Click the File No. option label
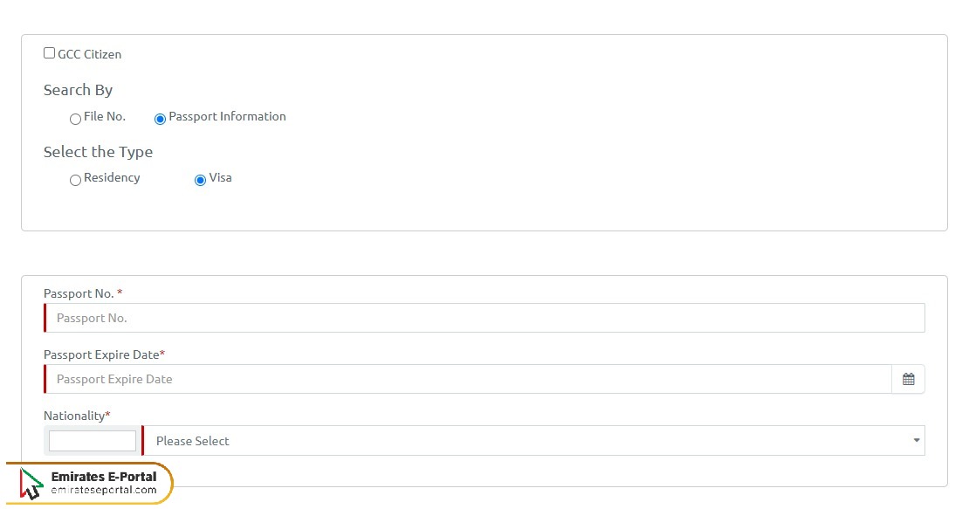Image resolution: width=976 pixels, height=509 pixels. (105, 116)
